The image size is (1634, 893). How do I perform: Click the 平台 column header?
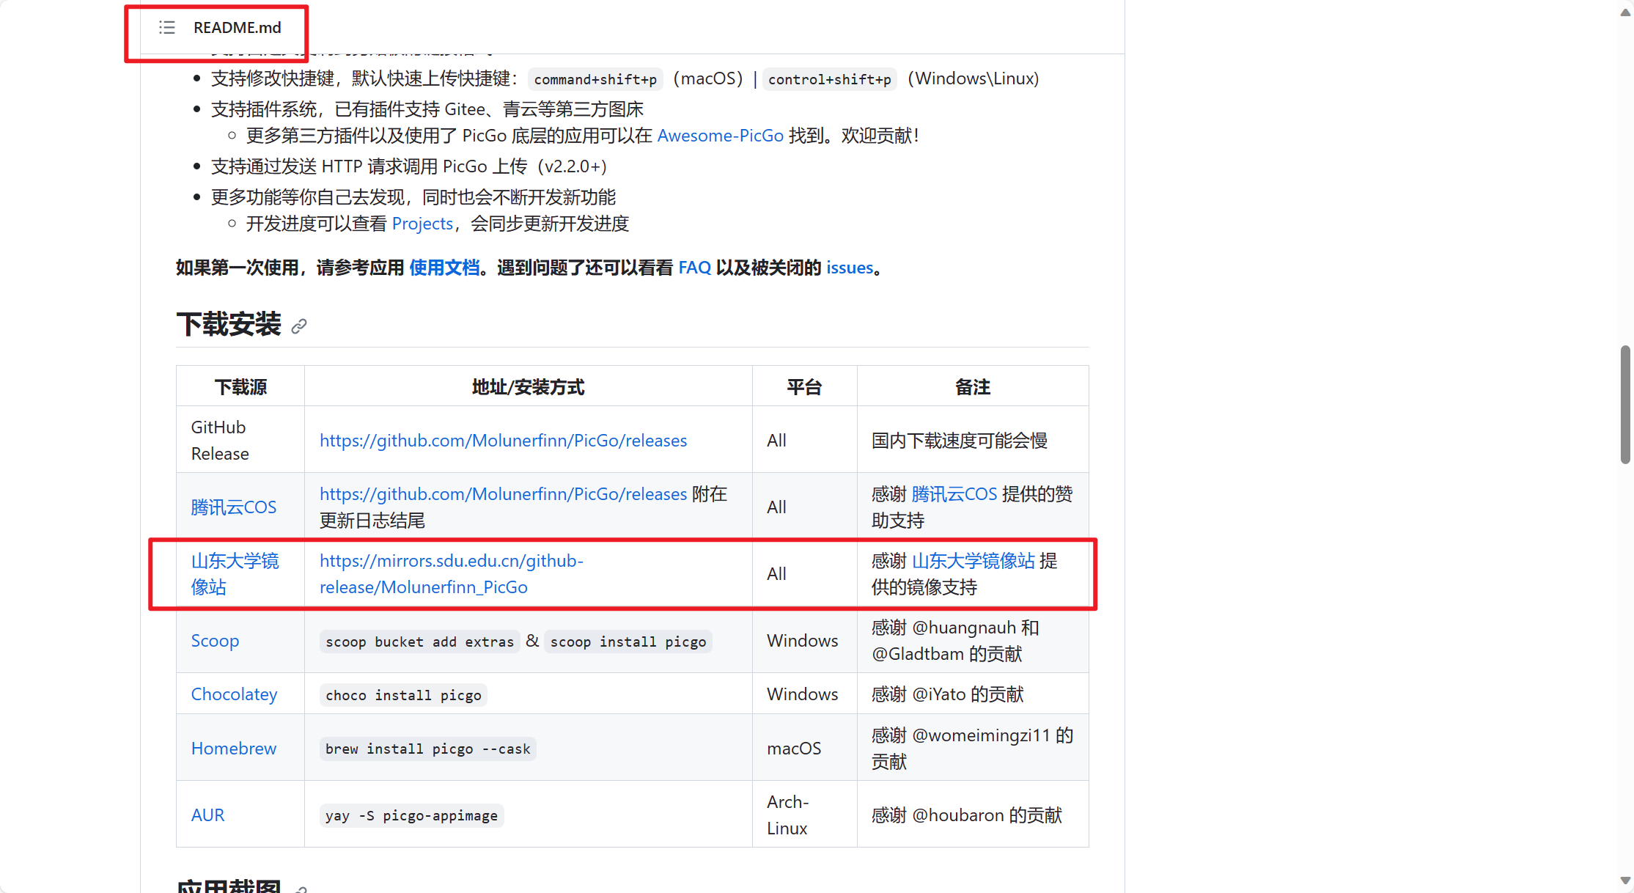point(805,386)
